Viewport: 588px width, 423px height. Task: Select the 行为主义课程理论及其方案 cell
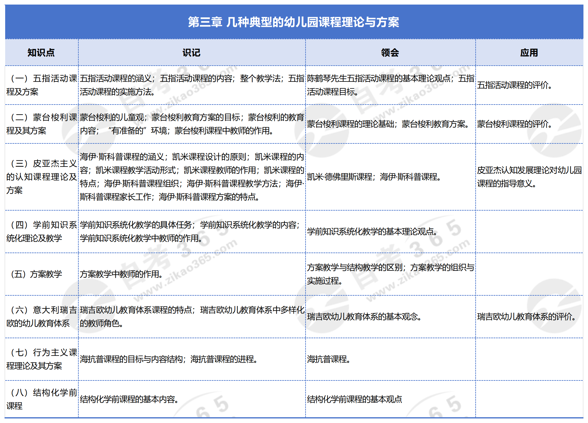[42, 359]
